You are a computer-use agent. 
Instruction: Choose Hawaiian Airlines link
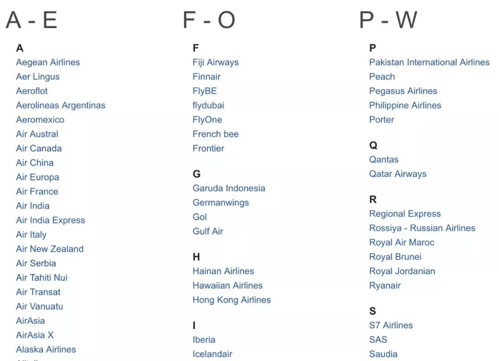[x=228, y=286]
